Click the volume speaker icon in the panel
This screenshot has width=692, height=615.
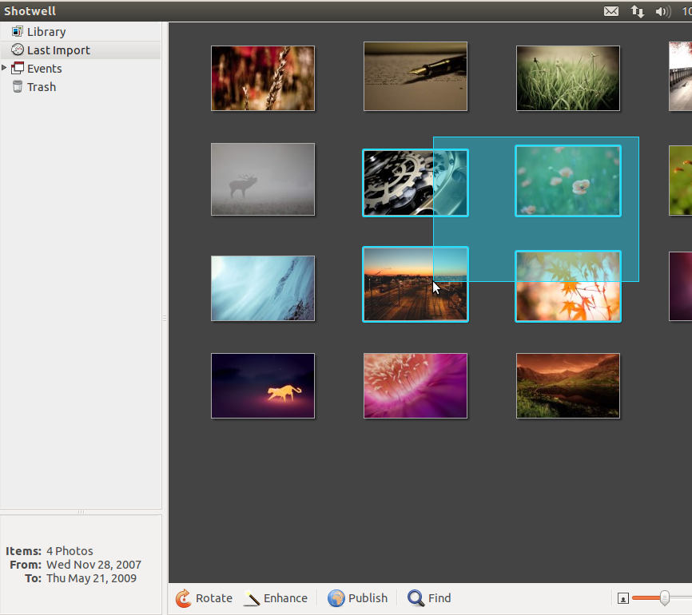click(x=662, y=10)
